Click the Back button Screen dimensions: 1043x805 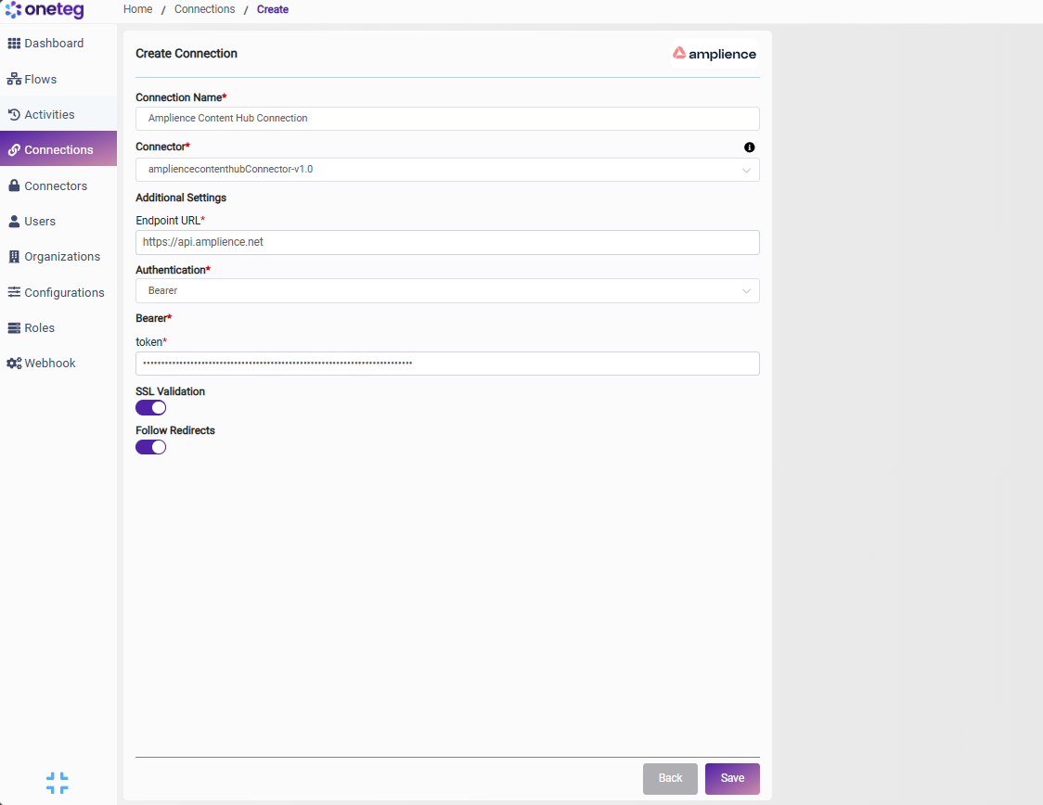pyautogui.click(x=671, y=778)
